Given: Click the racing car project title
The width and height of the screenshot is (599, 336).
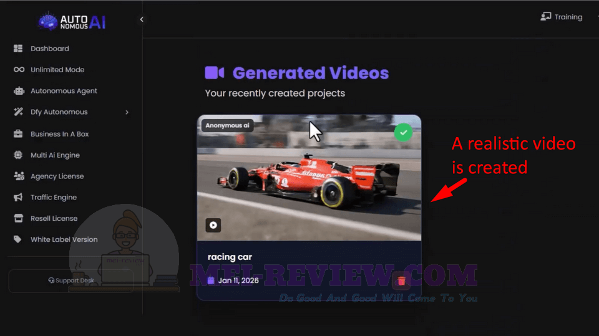Looking at the screenshot, I should [x=230, y=257].
